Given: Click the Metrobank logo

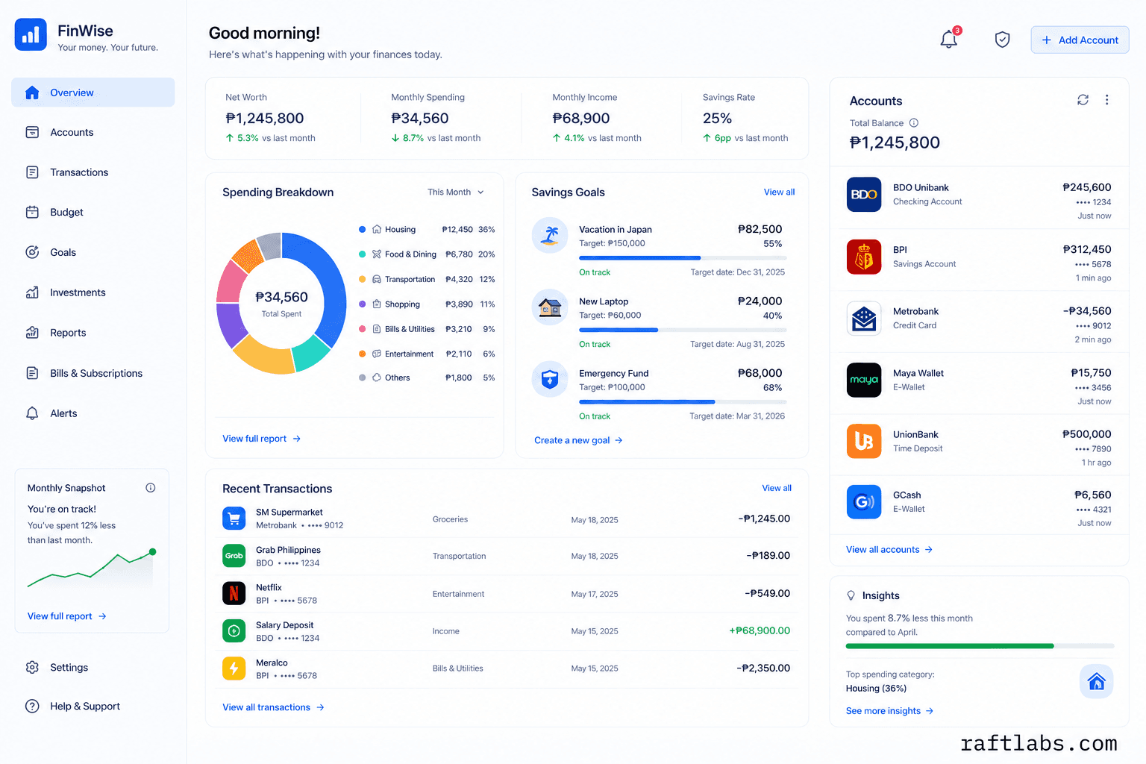Looking at the screenshot, I should pyautogui.click(x=864, y=319).
